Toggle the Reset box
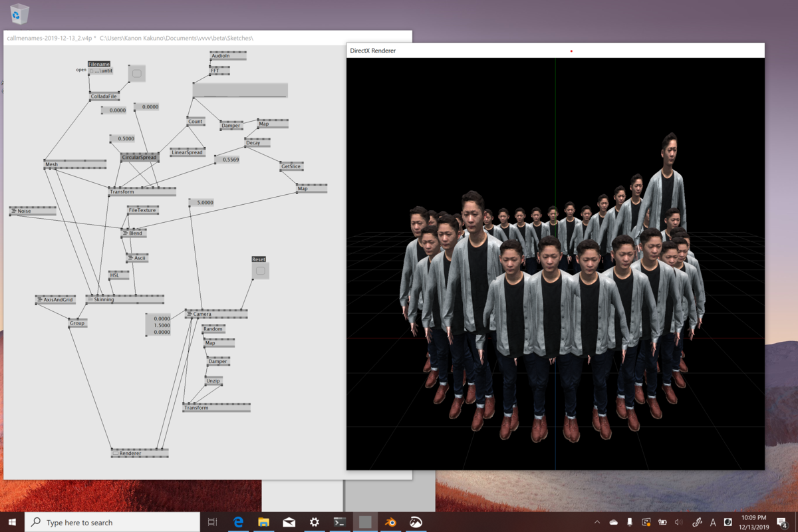The height and width of the screenshot is (532, 798). [x=260, y=271]
